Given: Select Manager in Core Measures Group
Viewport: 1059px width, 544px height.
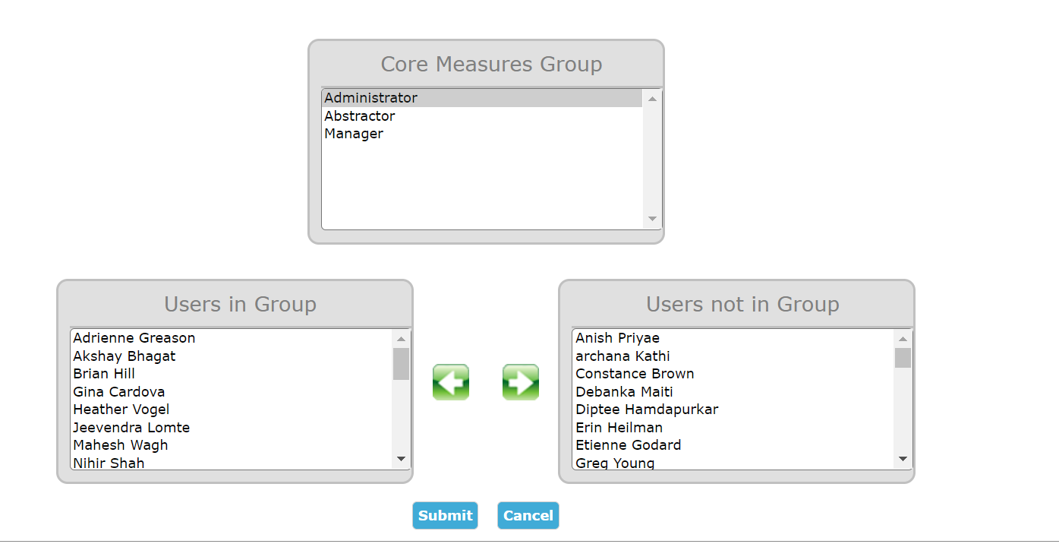Looking at the screenshot, I should coord(482,134).
